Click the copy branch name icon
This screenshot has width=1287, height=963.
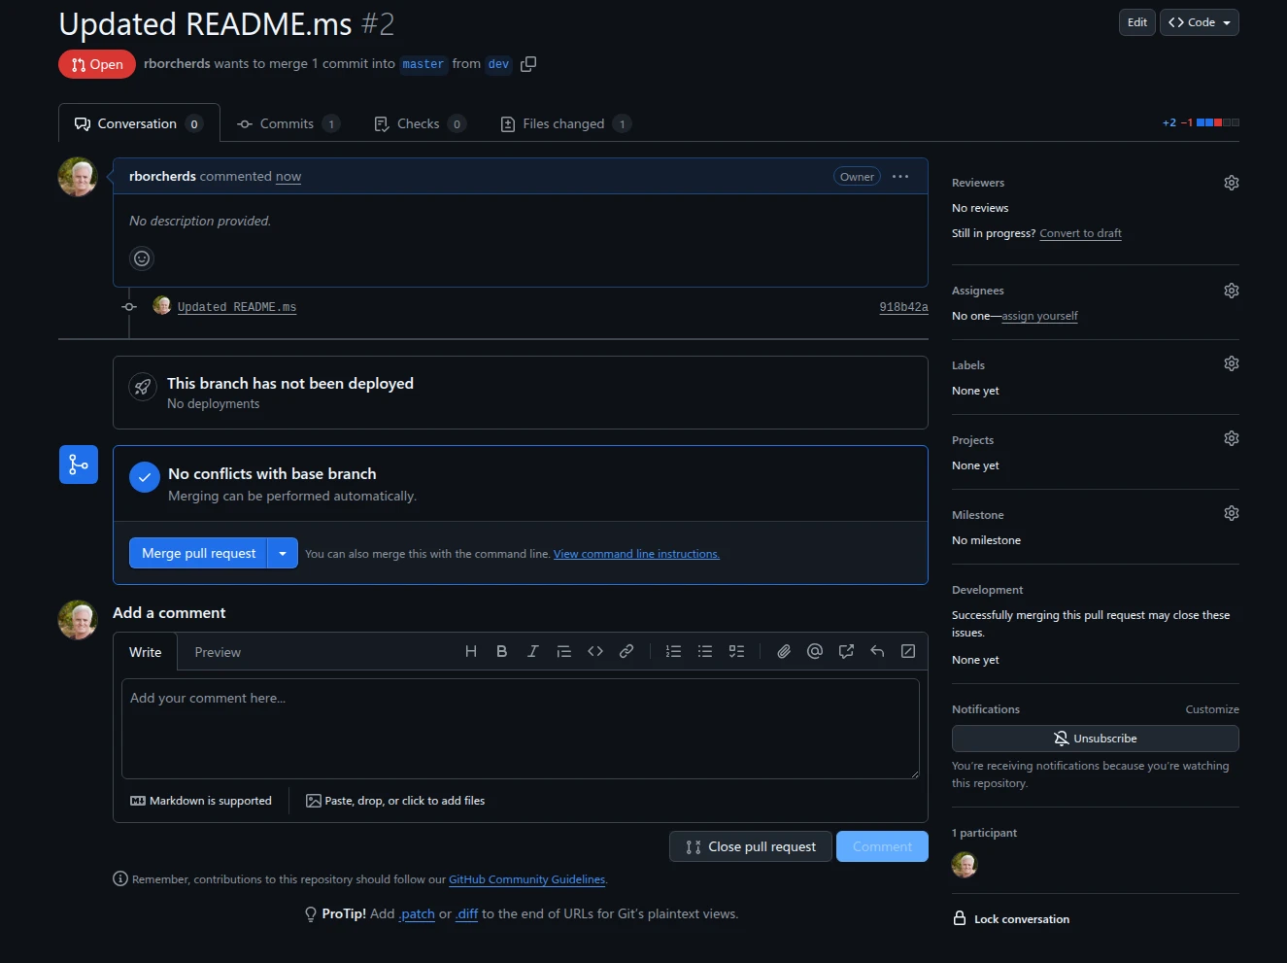528,64
